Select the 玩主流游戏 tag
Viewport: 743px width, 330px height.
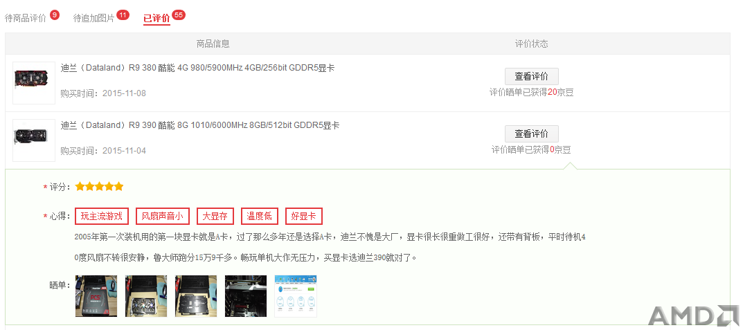(102, 217)
